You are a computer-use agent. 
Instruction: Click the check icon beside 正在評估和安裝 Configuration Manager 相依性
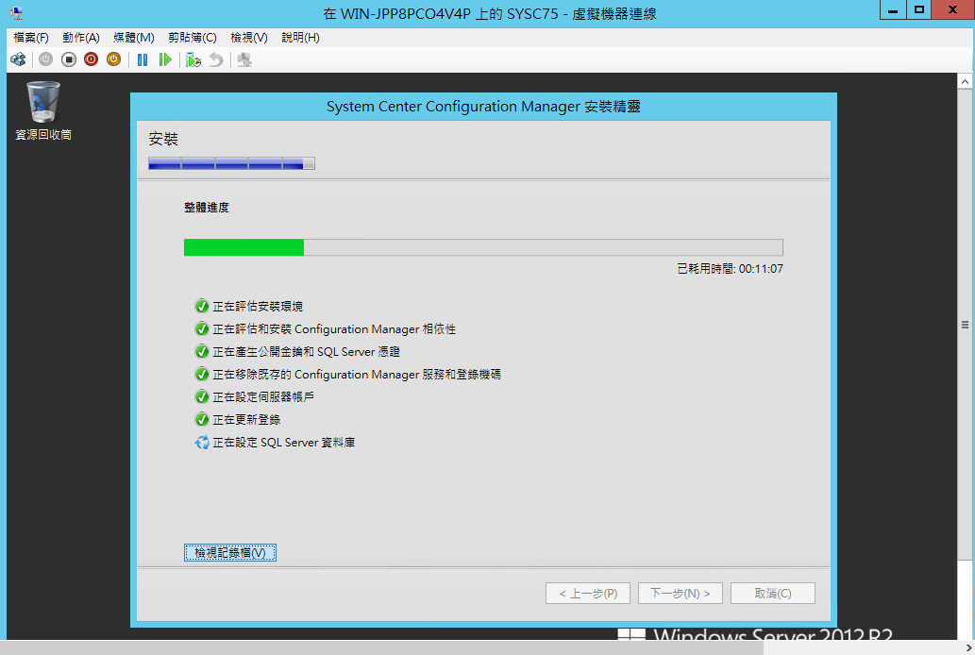pyautogui.click(x=201, y=329)
